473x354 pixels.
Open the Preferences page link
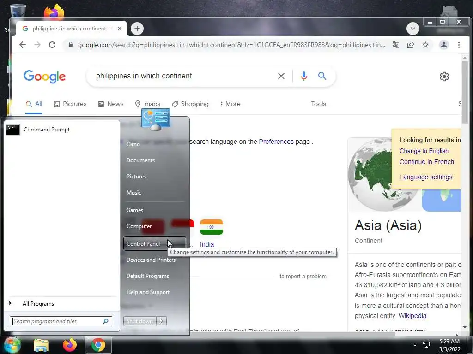[276, 142]
